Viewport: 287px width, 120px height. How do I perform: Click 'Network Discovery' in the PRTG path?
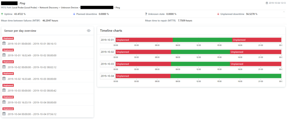coord(49,8)
